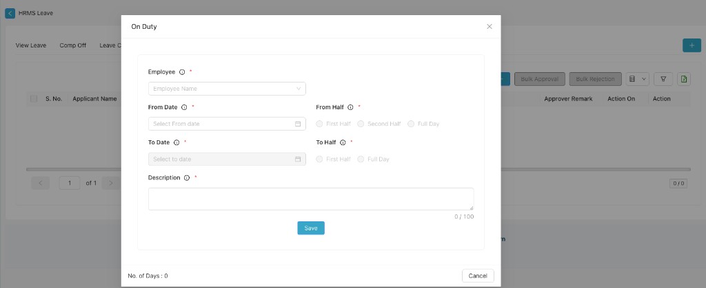Click the info icon next to Employee
This screenshot has height=288, width=706.
[x=182, y=71]
